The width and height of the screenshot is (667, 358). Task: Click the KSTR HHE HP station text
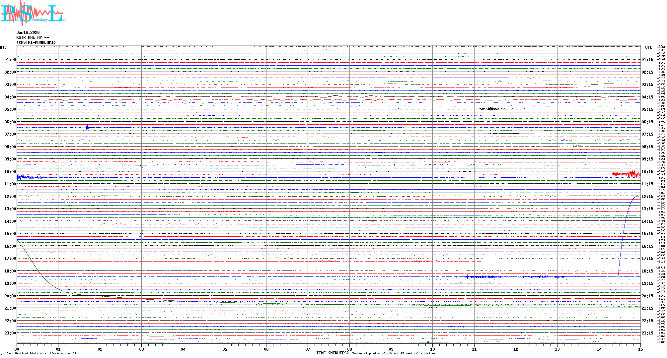33,37
